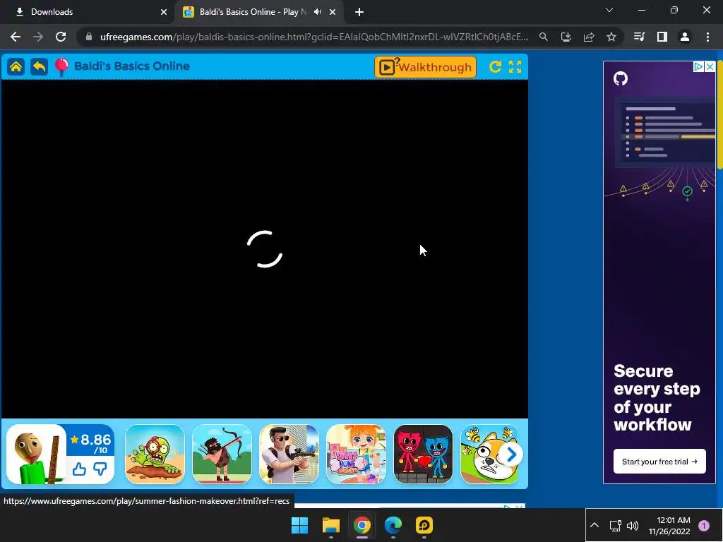Image resolution: width=723 pixels, height=542 pixels.
Task: Share this page via share icon
Action: [589, 37]
